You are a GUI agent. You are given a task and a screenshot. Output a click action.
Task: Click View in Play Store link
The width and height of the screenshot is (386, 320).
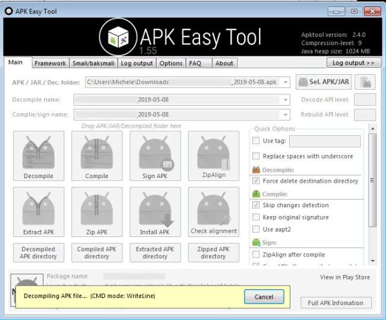click(x=345, y=277)
